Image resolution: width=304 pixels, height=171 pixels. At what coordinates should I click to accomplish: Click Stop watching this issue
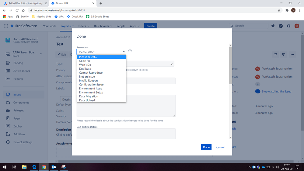[x=276, y=92]
